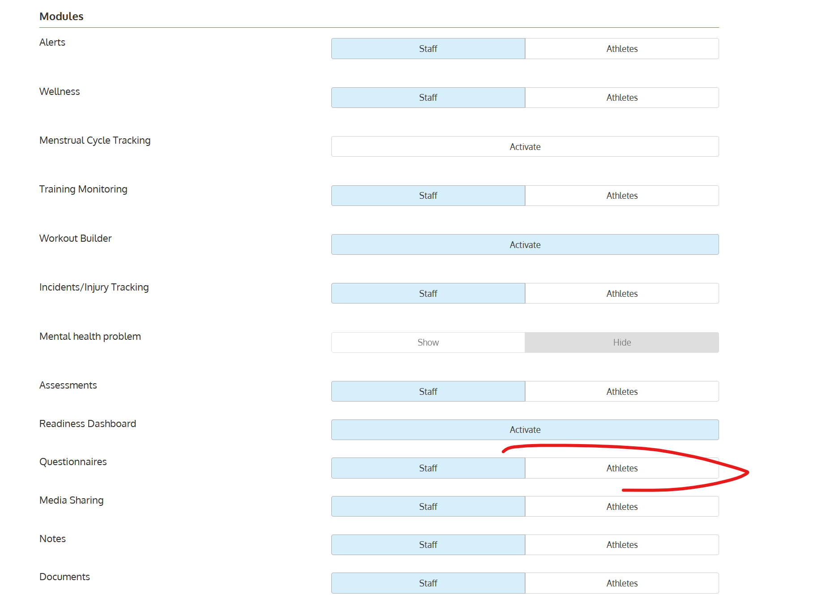Toggle Assessments for Athletes
839x603 pixels.
pyautogui.click(x=622, y=392)
